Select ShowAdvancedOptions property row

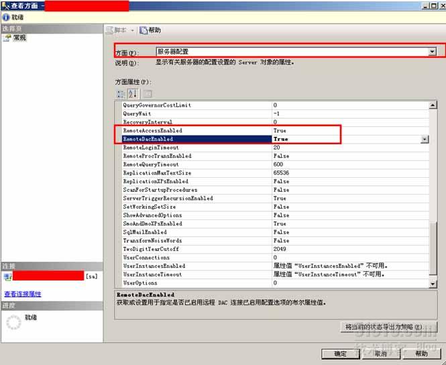point(275,215)
